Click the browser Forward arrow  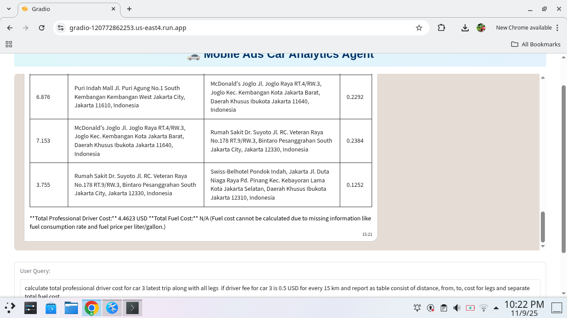pos(26,28)
